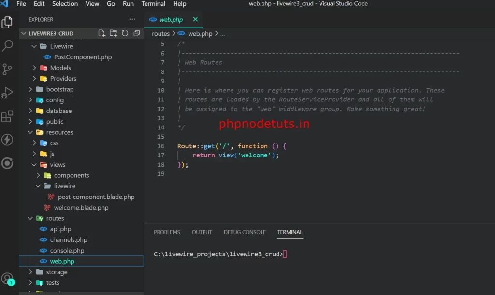The width and height of the screenshot is (495, 295).
Task: Open the Extensions view
Action: point(7,116)
